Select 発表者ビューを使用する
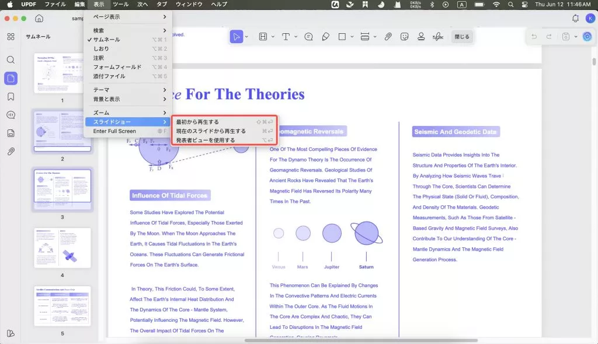598x344 pixels. [x=224, y=140]
